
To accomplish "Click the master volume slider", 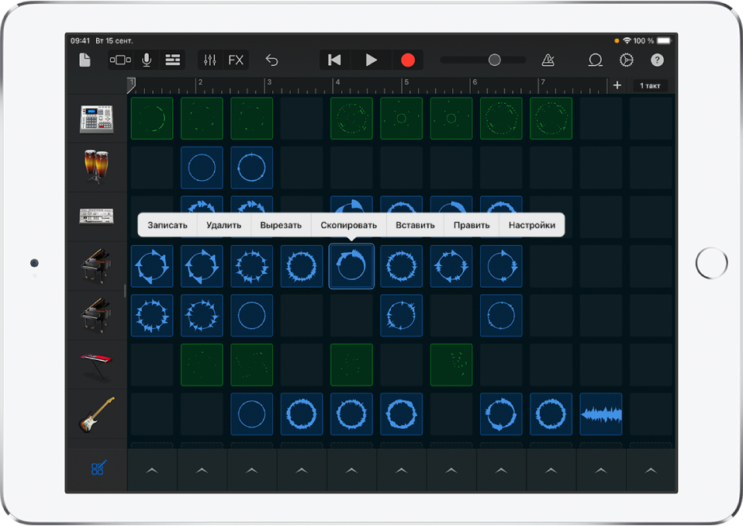I will pos(483,61).
